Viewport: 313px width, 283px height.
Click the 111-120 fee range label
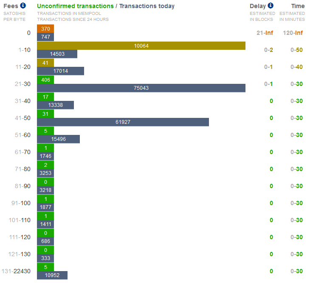[20, 237]
